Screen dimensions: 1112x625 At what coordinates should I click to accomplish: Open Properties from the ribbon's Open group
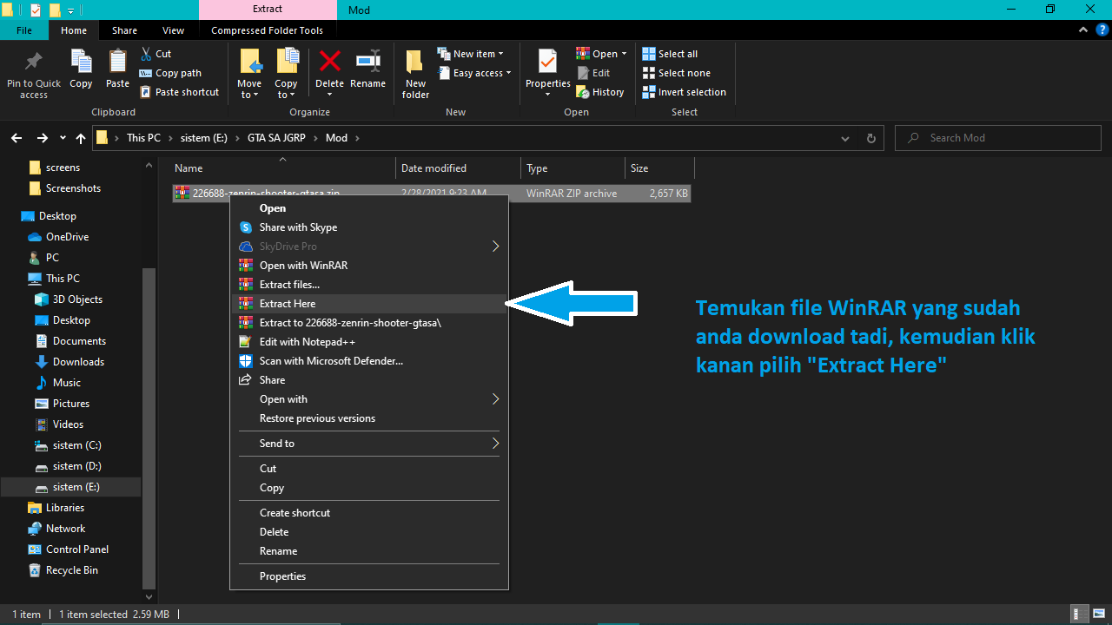click(547, 74)
